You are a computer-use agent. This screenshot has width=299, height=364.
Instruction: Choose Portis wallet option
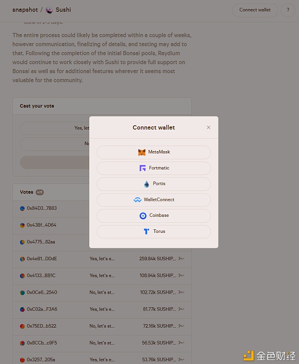(153, 184)
